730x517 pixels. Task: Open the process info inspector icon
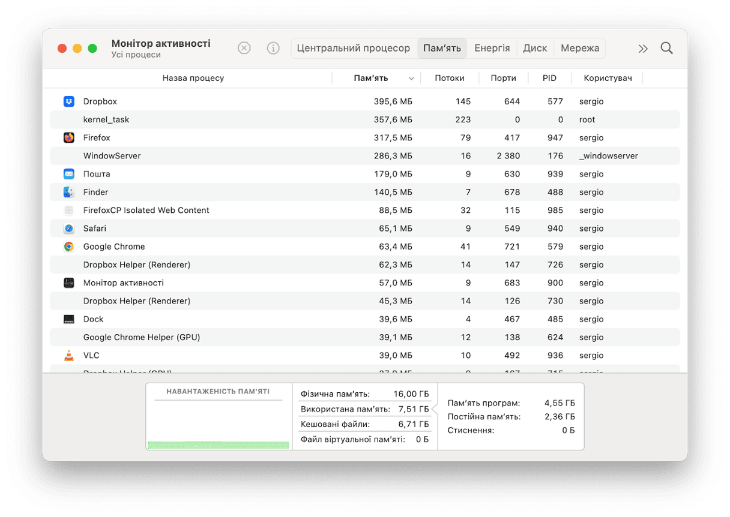pyautogui.click(x=273, y=48)
